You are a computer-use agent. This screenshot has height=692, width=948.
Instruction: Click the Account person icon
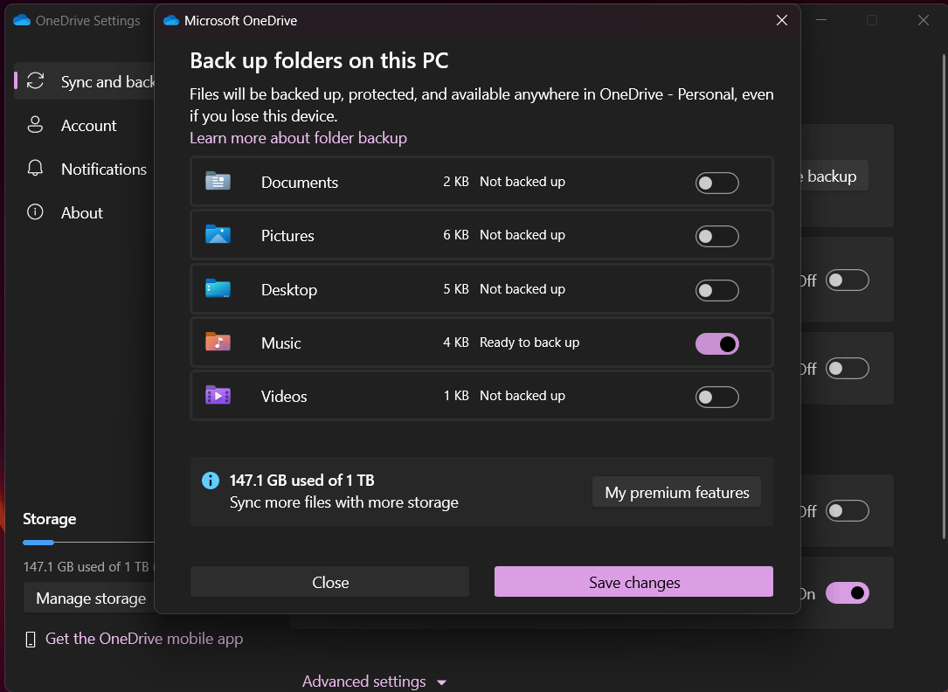point(35,124)
